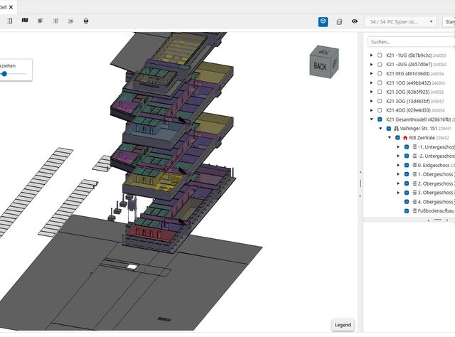Click the layers icon left of printer

(70, 21)
